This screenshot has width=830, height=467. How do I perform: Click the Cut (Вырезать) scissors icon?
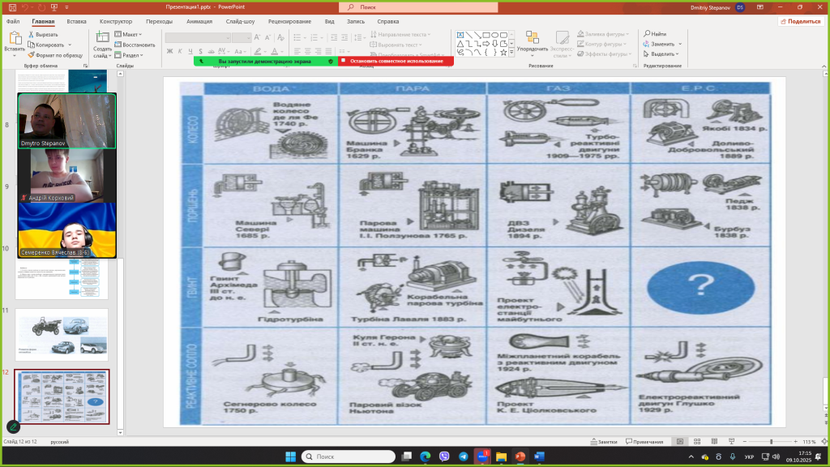32,35
